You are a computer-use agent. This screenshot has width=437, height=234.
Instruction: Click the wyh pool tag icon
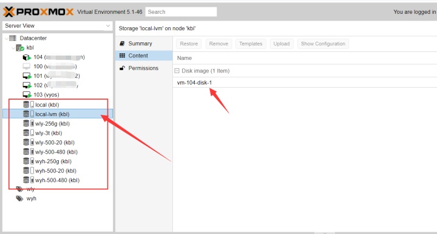click(x=19, y=198)
